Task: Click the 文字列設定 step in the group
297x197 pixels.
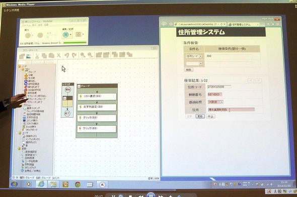Action: 97,107
